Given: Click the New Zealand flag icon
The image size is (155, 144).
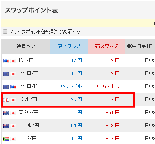Looking at the screenshot, I should tap(6, 126).
